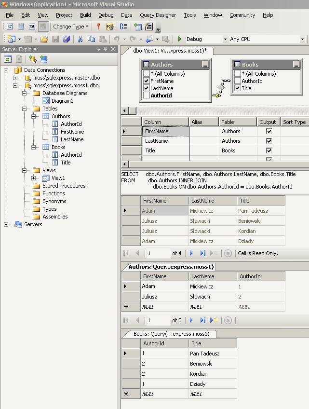Check Books All Columns checkbox
This screenshot has width=309, height=409.
(237, 74)
